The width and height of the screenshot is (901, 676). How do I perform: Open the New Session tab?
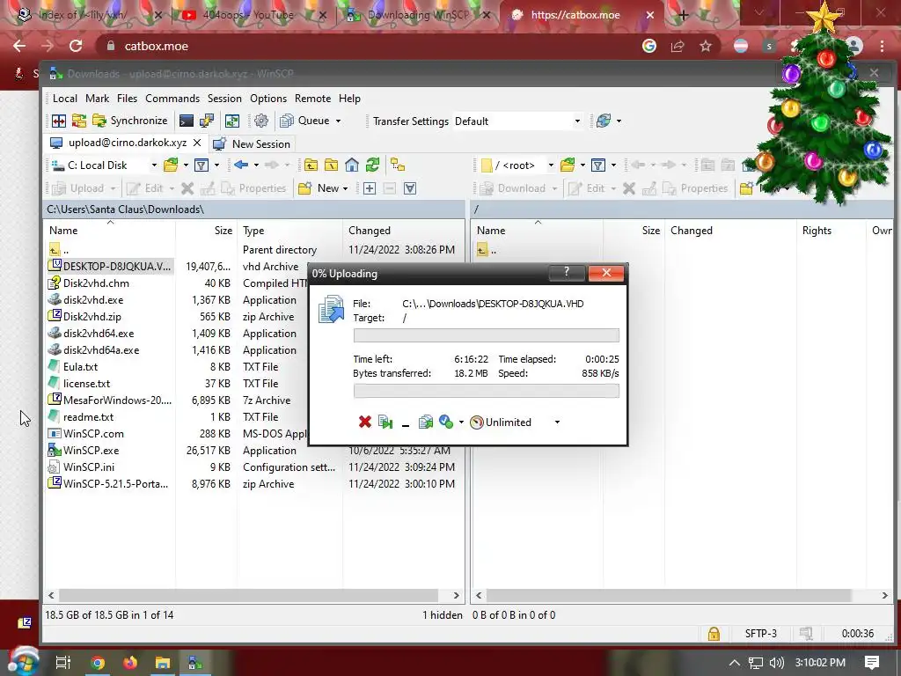coord(251,143)
